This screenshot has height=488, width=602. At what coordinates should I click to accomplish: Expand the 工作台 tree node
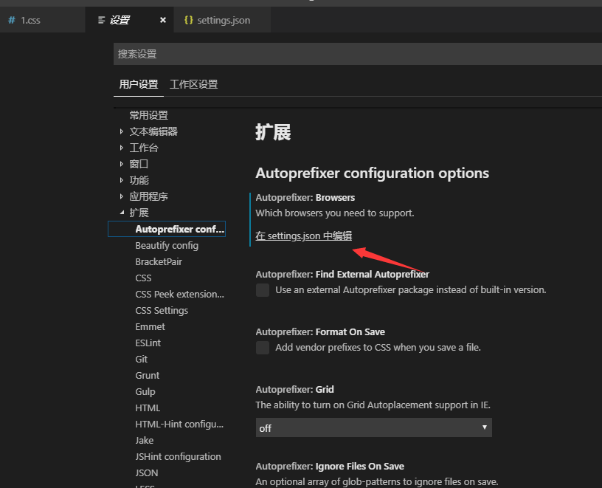(121, 148)
